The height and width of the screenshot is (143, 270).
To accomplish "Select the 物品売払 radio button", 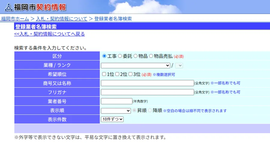I will pos(151,56).
